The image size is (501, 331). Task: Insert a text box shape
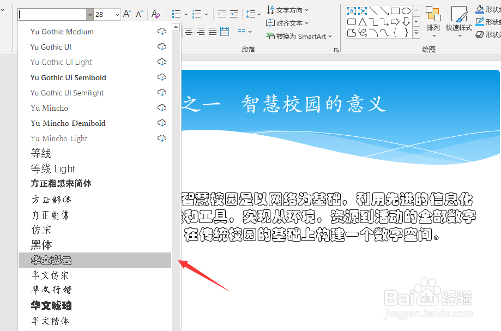(x=352, y=11)
